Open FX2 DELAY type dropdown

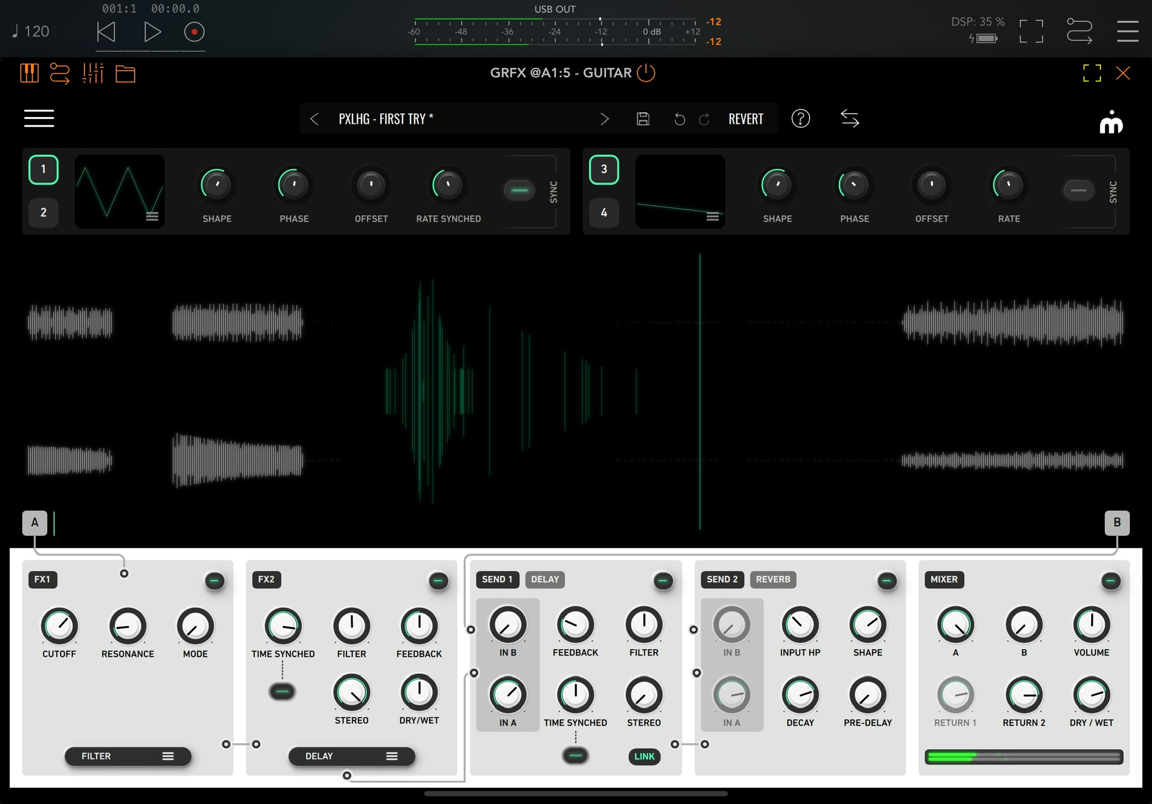[x=351, y=756]
